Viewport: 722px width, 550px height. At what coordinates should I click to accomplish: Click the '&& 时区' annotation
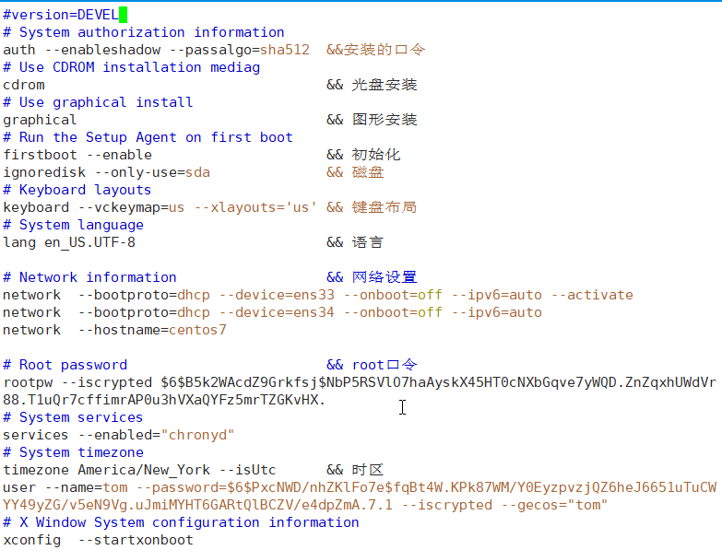[x=356, y=469]
